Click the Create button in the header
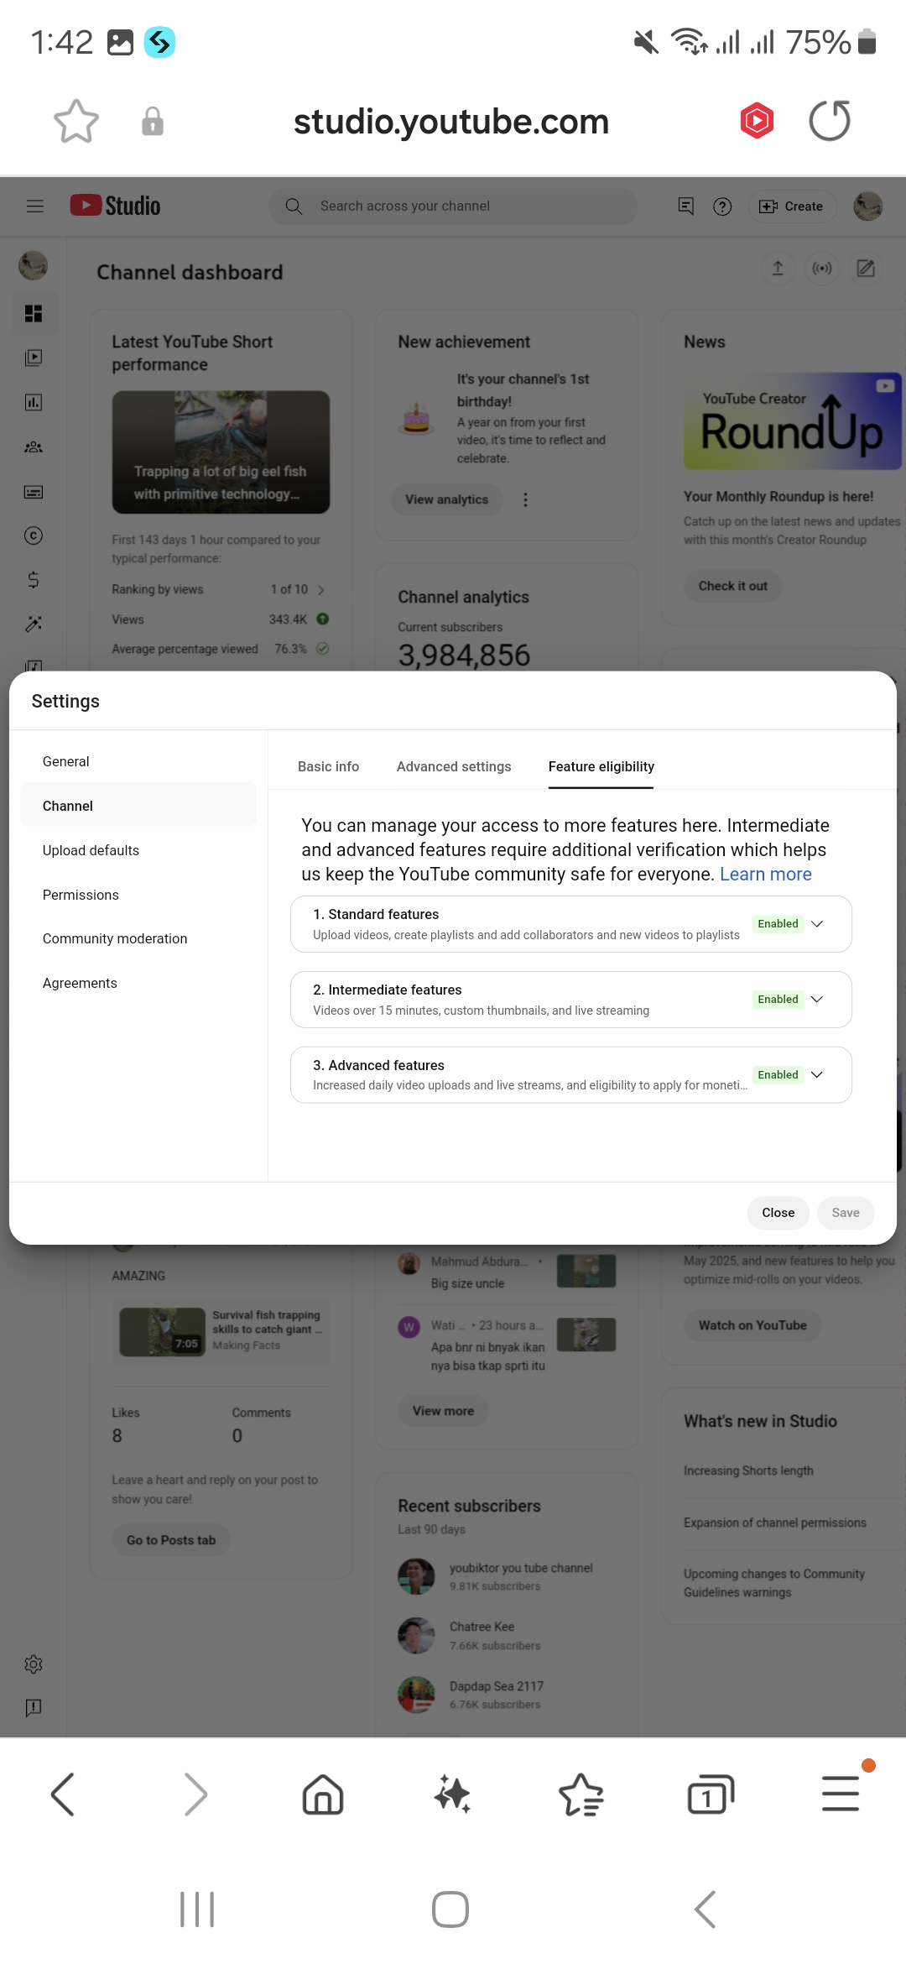Image resolution: width=906 pixels, height=1964 pixels. (x=792, y=206)
